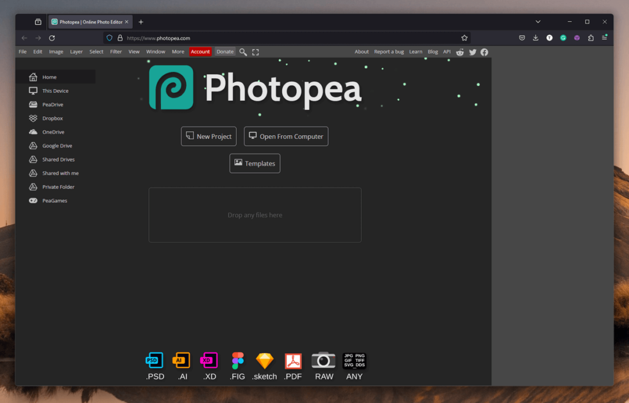Screen dimensions: 629x403
Task: Reload the page
Action: 52,37
